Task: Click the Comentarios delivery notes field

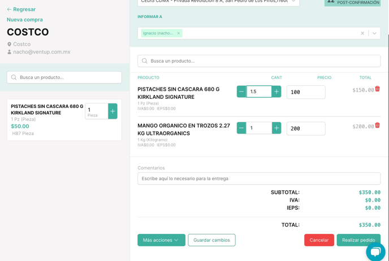Action: 259,179
